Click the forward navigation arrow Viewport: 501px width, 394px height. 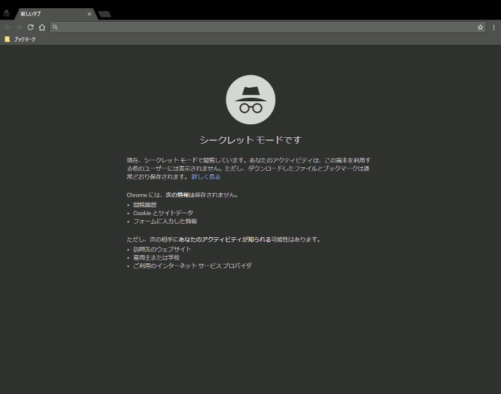tap(19, 27)
